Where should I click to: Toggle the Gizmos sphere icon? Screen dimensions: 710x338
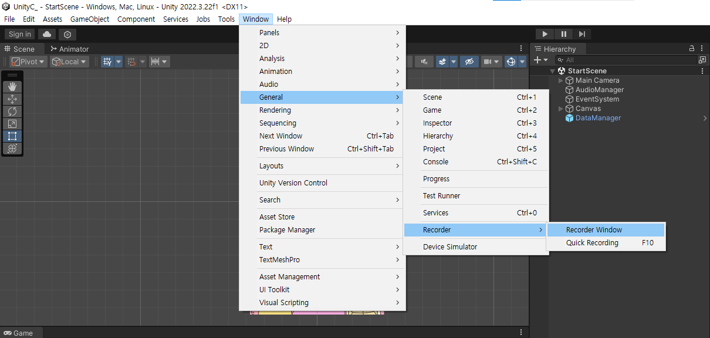coord(511,62)
